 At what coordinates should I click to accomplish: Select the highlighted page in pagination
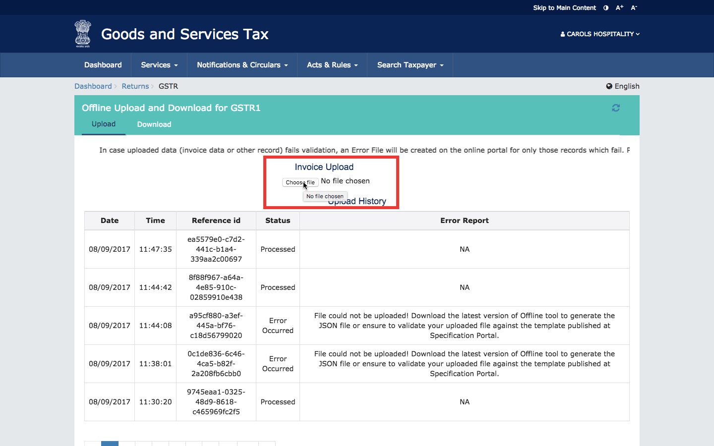click(x=110, y=444)
